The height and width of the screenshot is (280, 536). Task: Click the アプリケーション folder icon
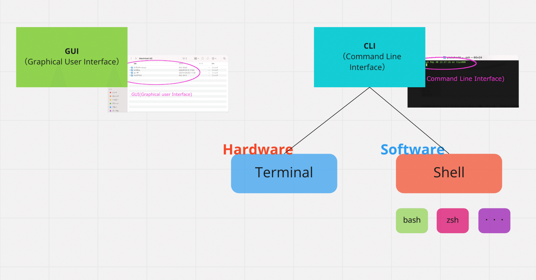(x=132, y=67)
